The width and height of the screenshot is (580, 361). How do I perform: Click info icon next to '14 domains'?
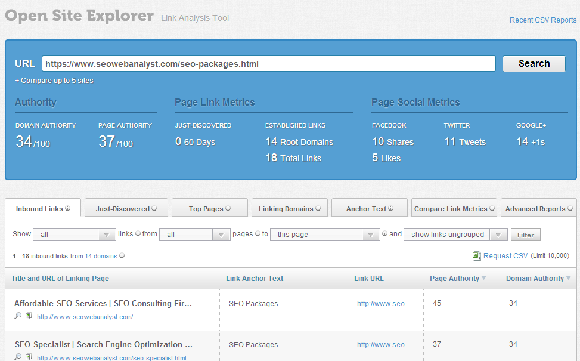click(122, 255)
